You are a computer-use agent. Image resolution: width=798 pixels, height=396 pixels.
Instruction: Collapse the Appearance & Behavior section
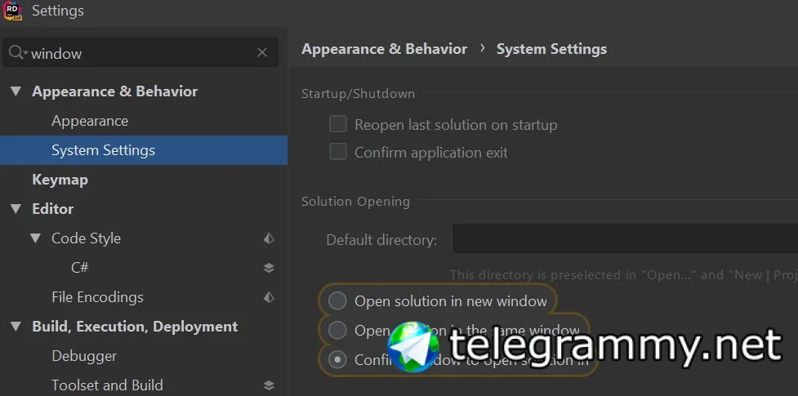click(16, 91)
